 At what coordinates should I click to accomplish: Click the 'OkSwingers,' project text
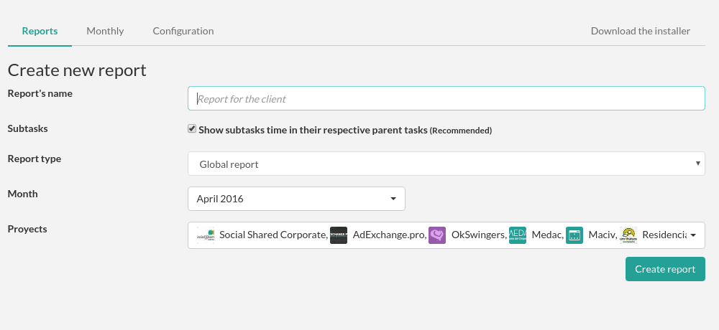pos(479,235)
